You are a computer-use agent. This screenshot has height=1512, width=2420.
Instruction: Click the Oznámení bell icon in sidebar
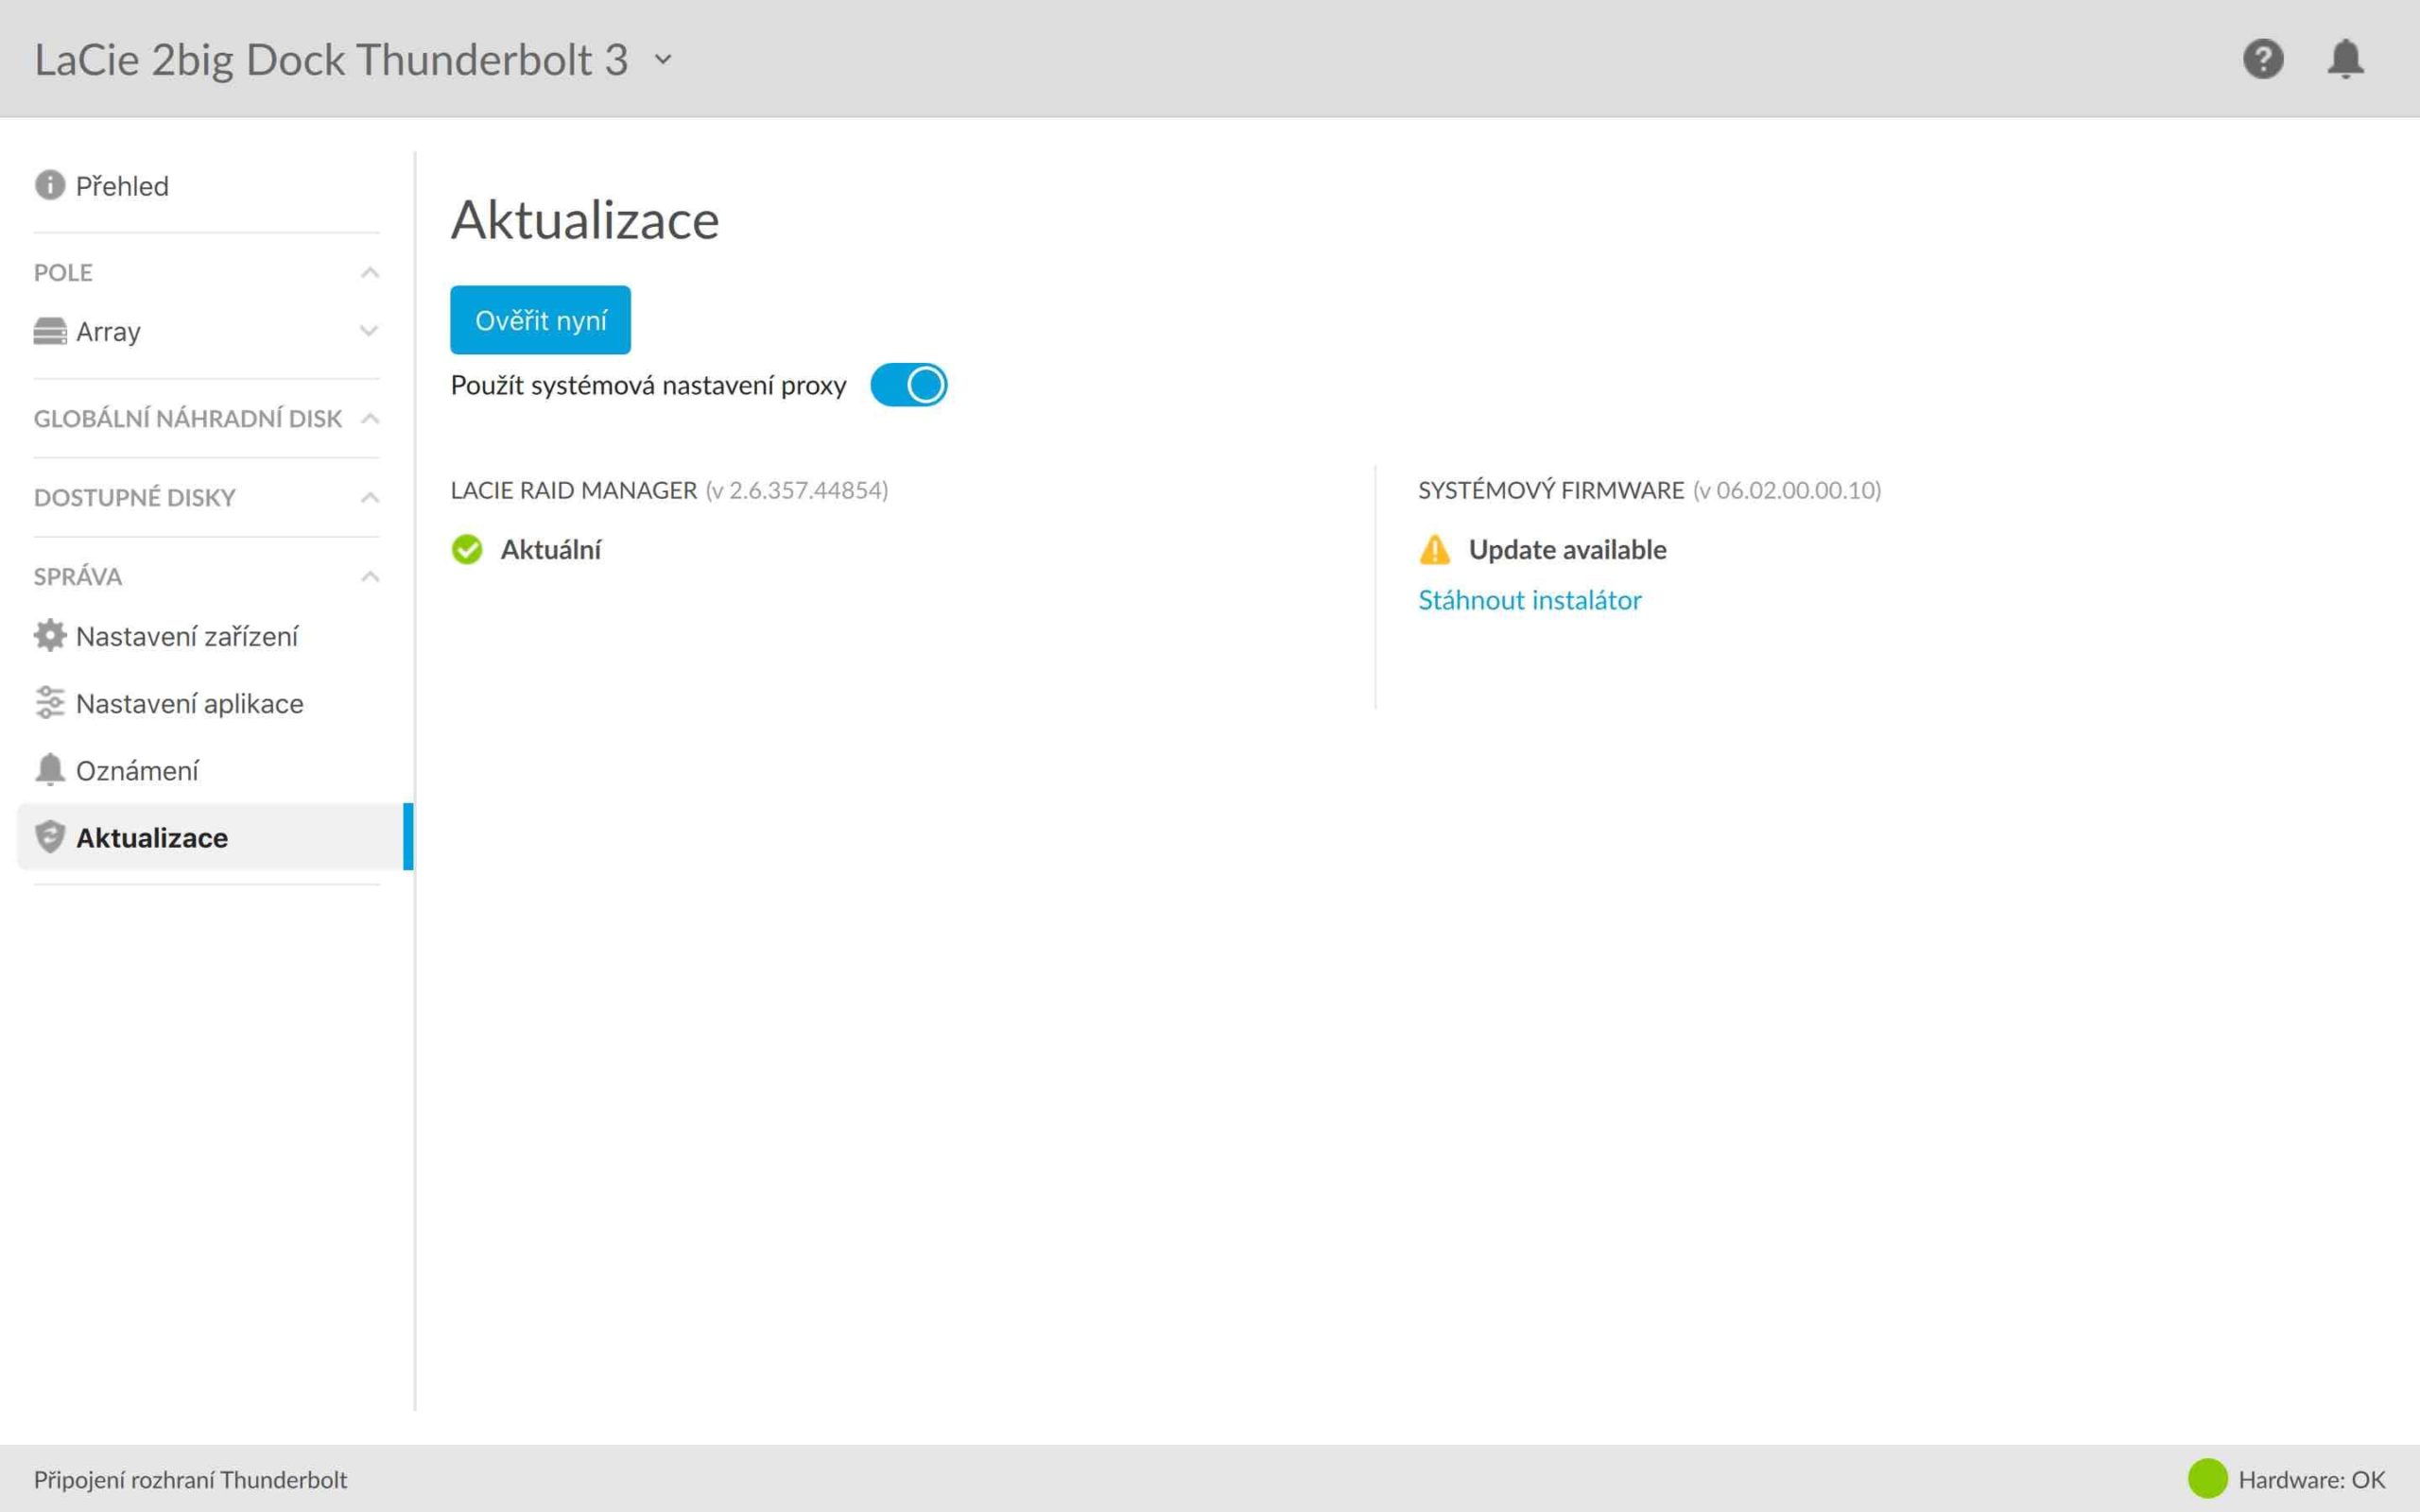coord(49,770)
